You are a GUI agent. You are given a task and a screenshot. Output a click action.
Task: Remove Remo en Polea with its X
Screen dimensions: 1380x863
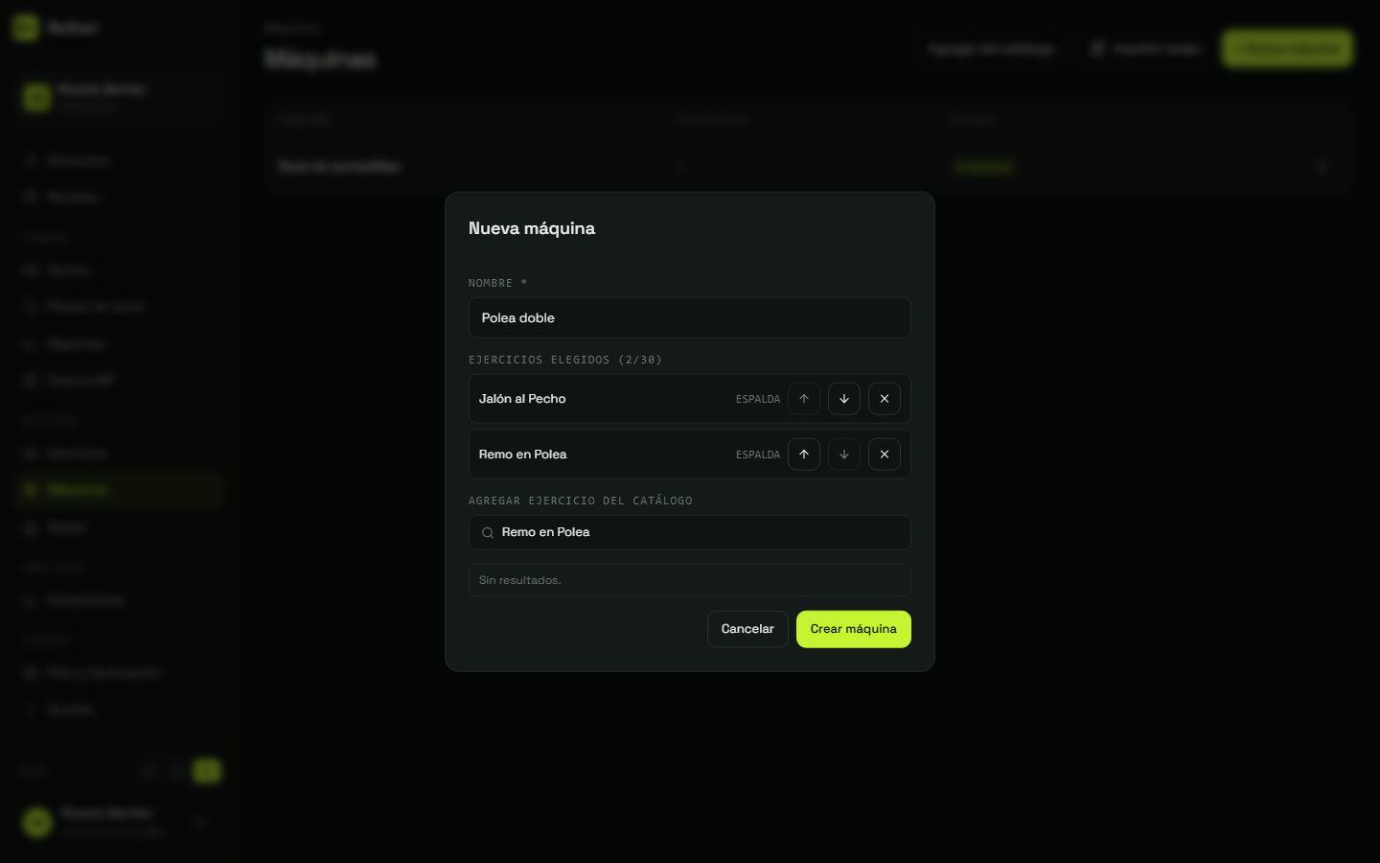click(x=885, y=455)
